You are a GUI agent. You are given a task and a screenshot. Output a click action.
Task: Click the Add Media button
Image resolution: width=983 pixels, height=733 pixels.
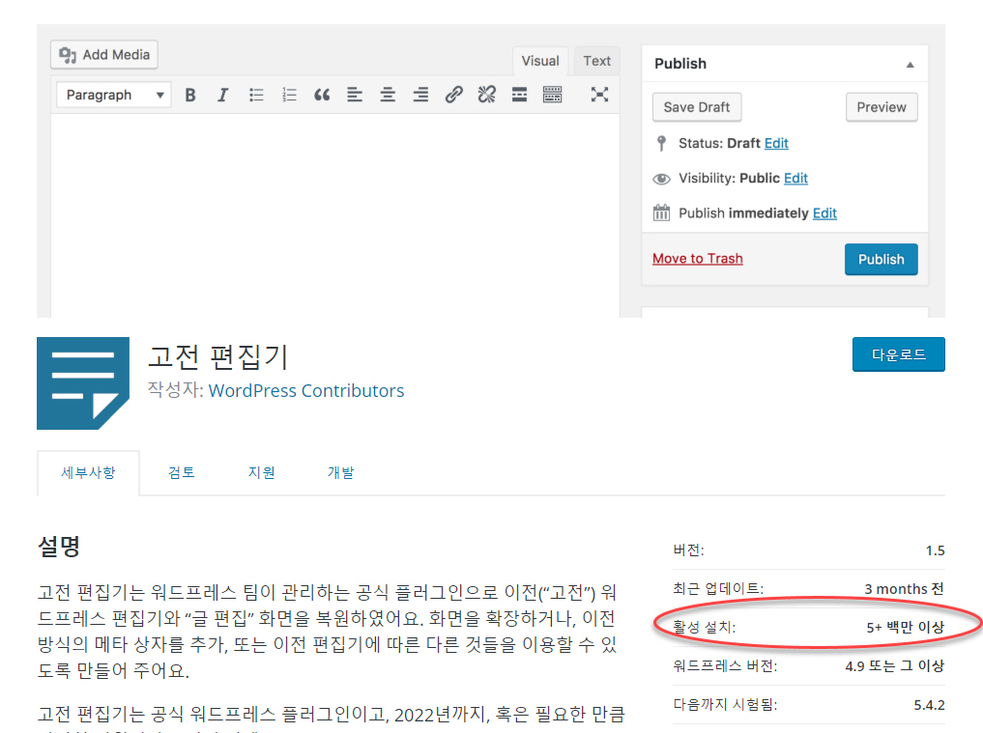(x=104, y=55)
